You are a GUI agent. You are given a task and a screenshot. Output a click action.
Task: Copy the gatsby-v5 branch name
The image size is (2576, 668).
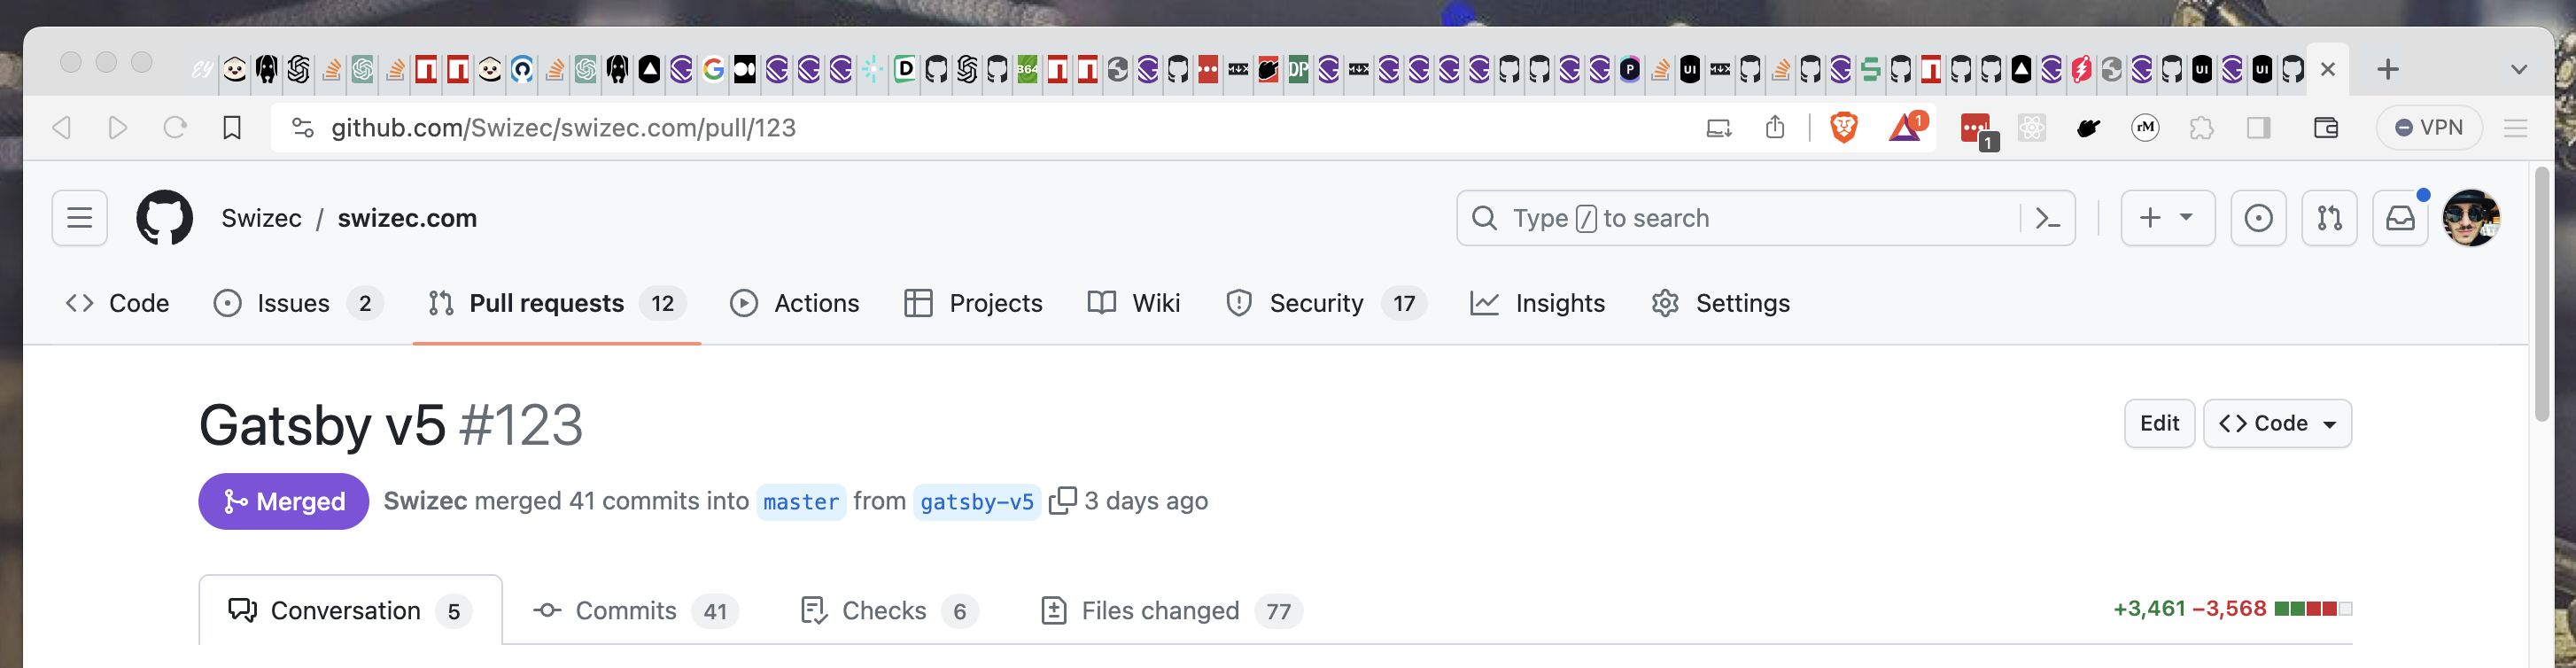(1062, 500)
